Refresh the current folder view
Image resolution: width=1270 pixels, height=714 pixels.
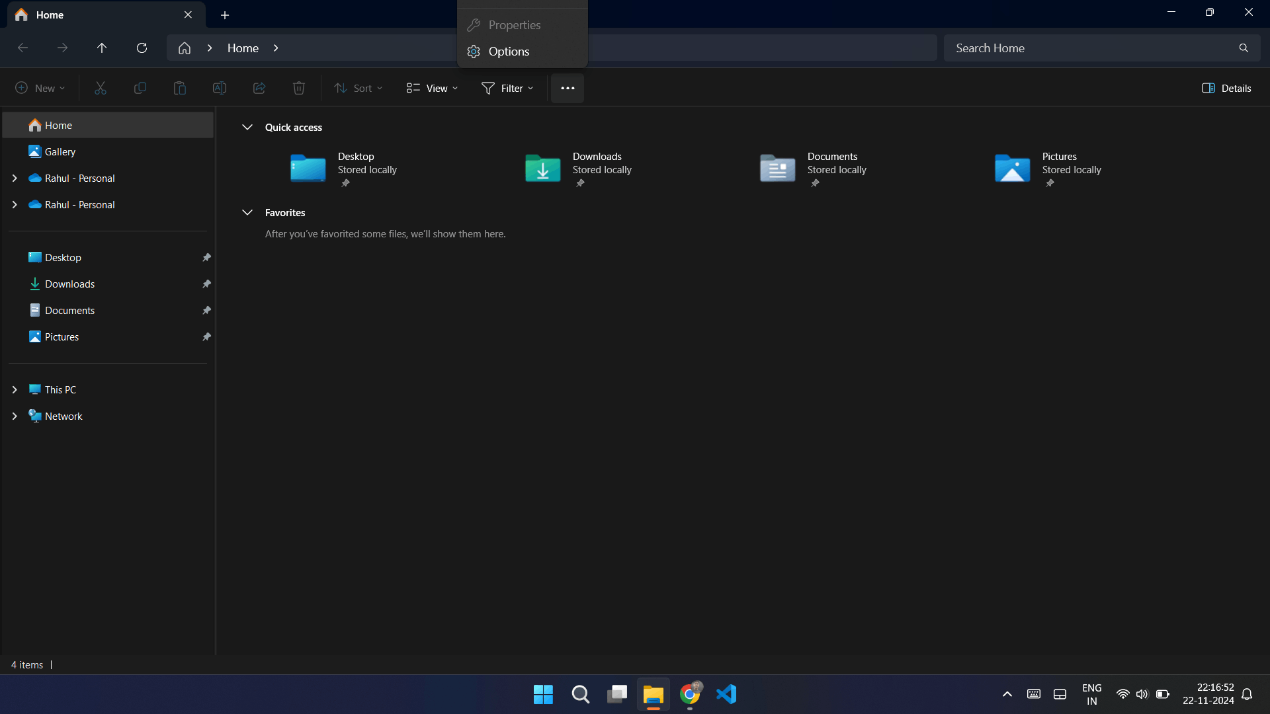pyautogui.click(x=142, y=48)
